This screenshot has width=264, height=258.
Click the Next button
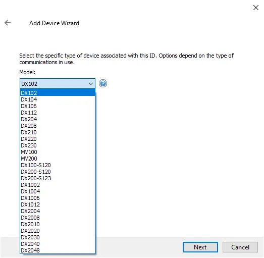(200, 247)
